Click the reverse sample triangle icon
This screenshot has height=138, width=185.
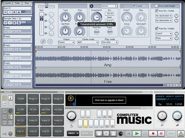tap(50, 41)
